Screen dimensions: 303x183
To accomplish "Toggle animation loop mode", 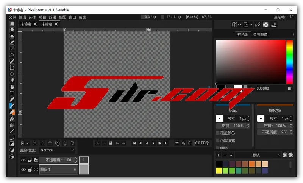I will coord(190,143).
